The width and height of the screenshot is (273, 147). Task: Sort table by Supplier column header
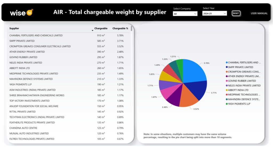pyautogui.click(x=14, y=28)
